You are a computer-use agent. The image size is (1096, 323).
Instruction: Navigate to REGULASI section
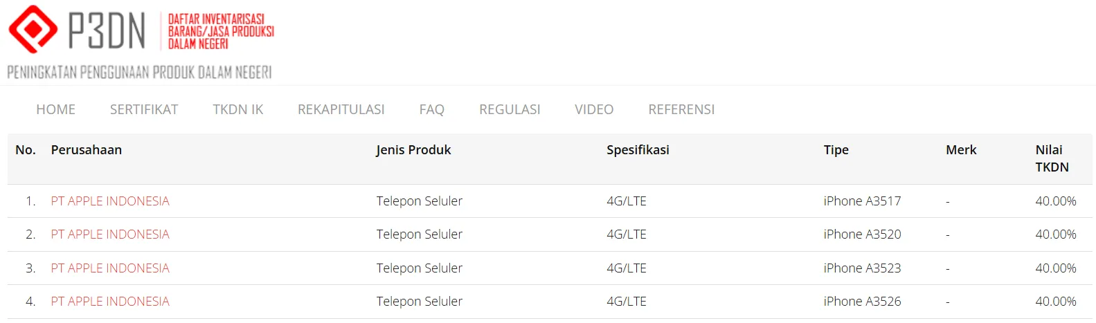510,109
